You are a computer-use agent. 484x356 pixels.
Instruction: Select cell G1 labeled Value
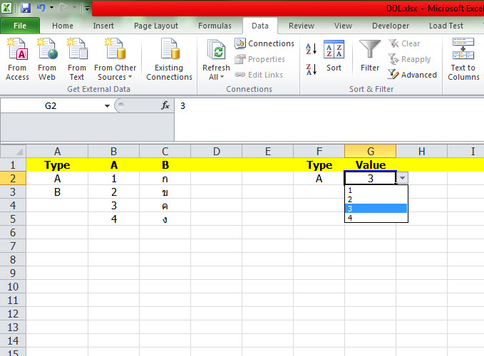coord(371,165)
